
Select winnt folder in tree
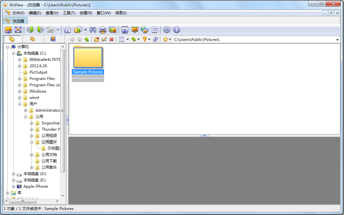click(x=34, y=98)
